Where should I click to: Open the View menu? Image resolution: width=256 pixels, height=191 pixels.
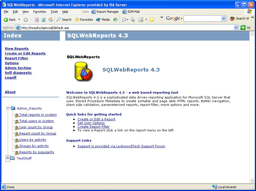point(26,12)
